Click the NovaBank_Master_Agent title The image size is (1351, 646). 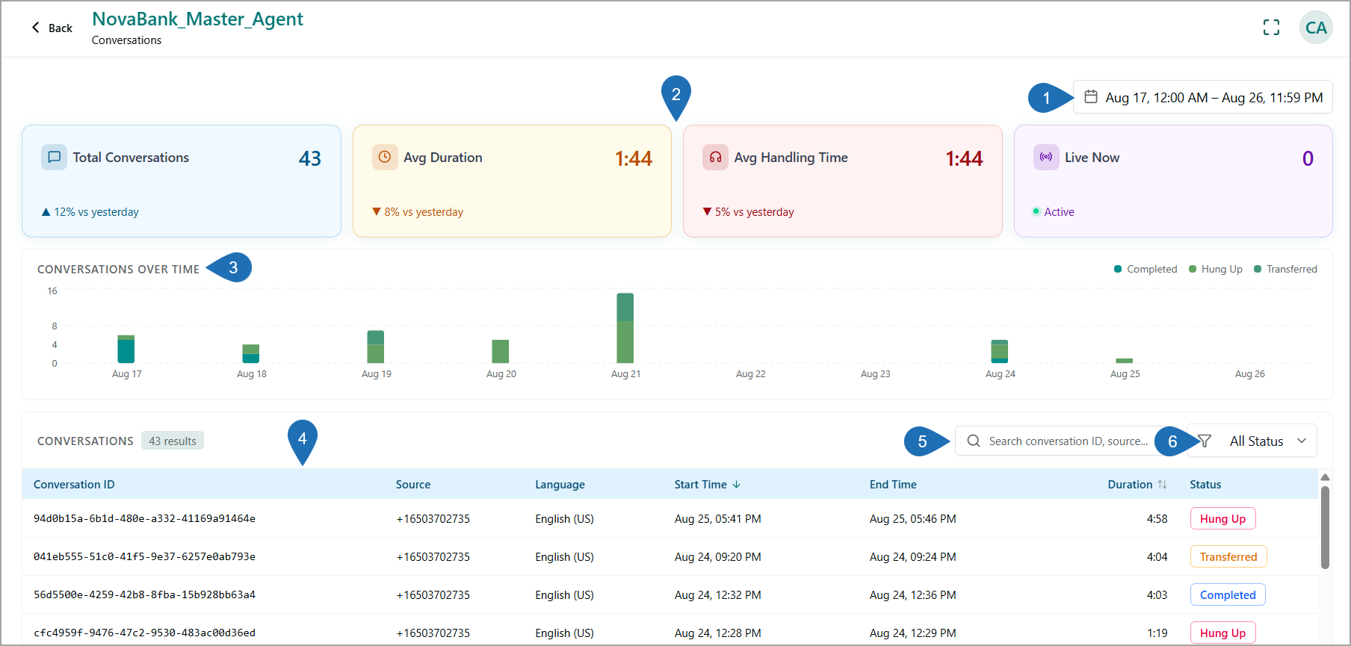197,19
